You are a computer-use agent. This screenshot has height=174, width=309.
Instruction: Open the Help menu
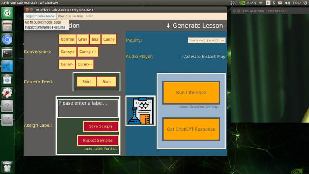coord(90,16)
